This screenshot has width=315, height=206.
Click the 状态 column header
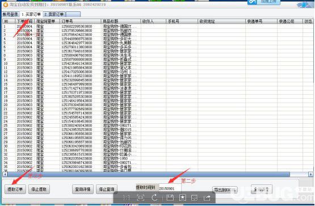pyautogui.click(x=308, y=22)
